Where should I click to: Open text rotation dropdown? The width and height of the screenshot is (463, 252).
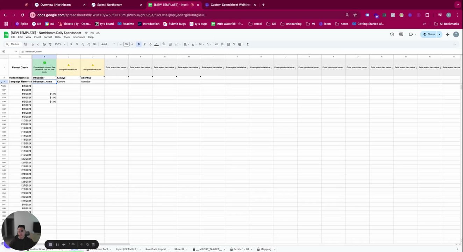pos(209,44)
